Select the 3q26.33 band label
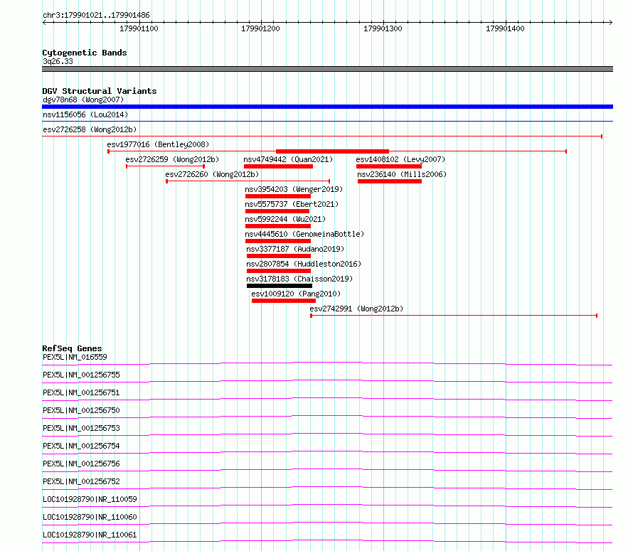Viewport: 633px width, 551px height. pos(58,61)
